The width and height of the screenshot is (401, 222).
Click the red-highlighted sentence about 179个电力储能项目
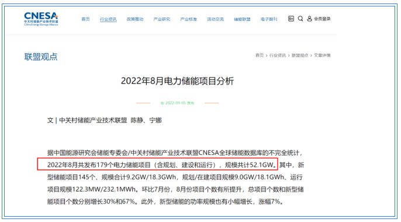pyautogui.click(x=158, y=164)
